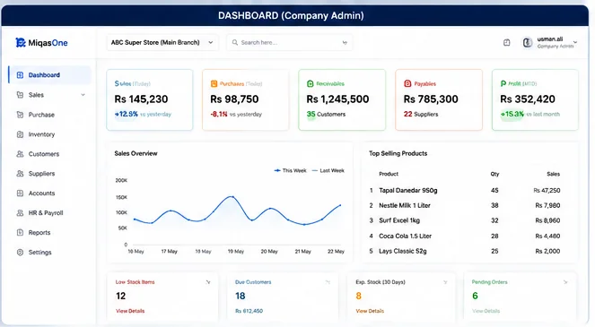Click the Customers sidebar icon
Image resolution: width=595 pixels, height=327 pixels.
click(20, 154)
